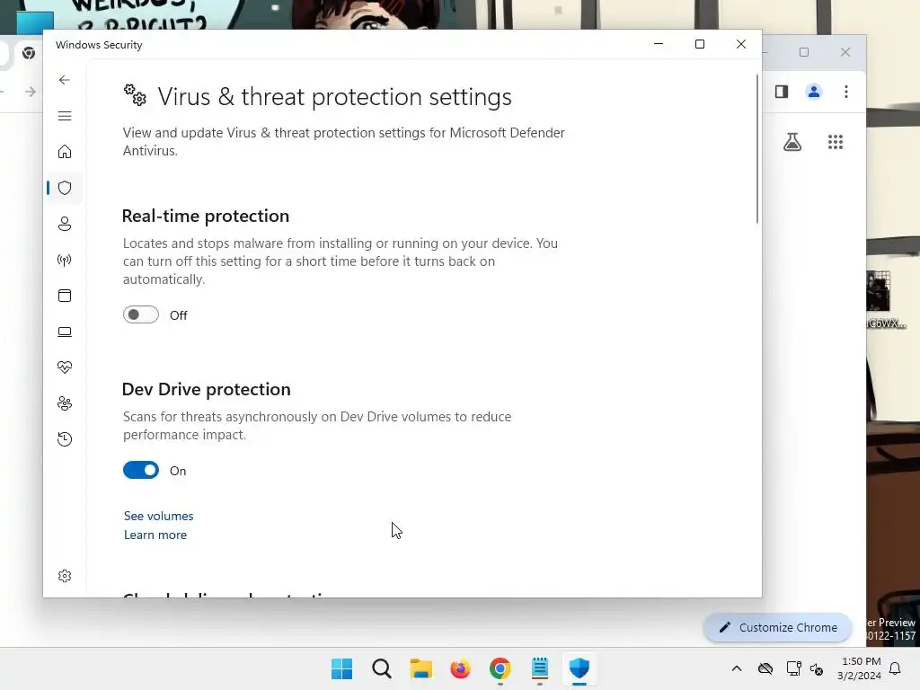Launch Firefox from the taskbar
This screenshot has width=920, height=690.
pos(461,668)
